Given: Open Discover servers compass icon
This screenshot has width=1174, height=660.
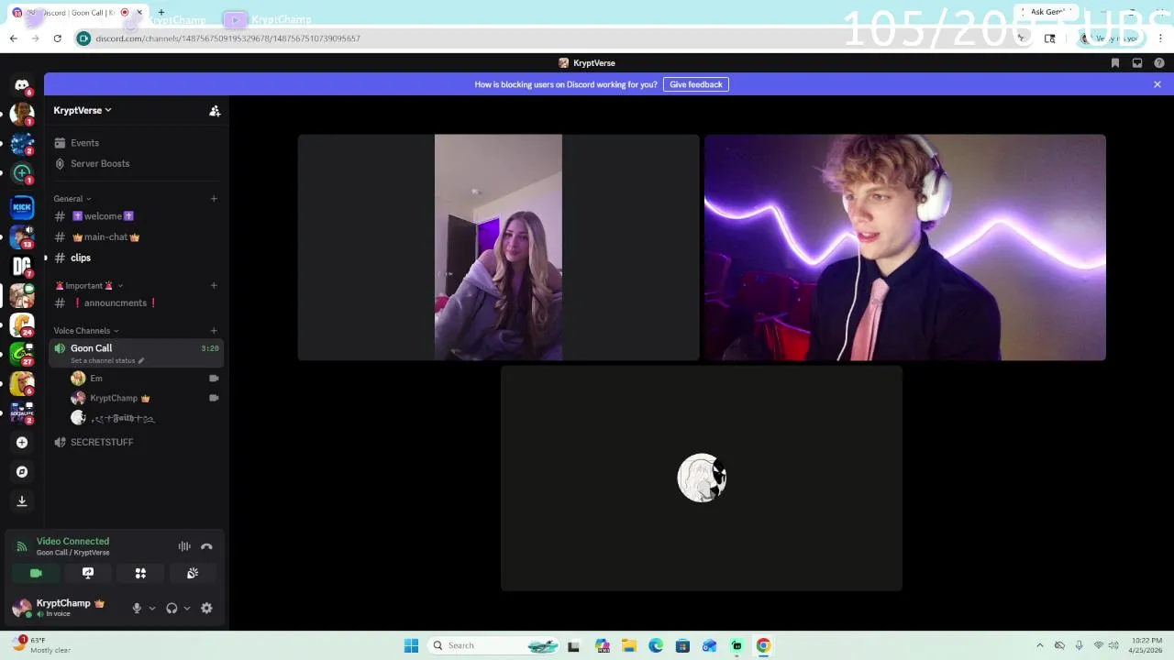Looking at the screenshot, I should 22,471.
